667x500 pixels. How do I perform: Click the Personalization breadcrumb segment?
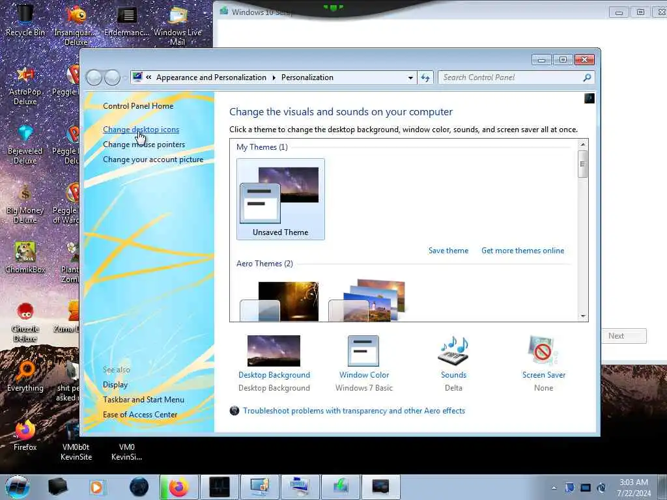pos(307,77)
